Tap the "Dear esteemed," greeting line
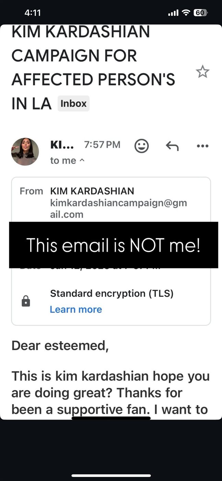The image size is (222, 481). [60, 346]
